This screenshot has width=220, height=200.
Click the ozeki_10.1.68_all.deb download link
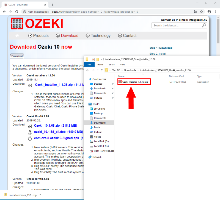[x=50, y=132]
